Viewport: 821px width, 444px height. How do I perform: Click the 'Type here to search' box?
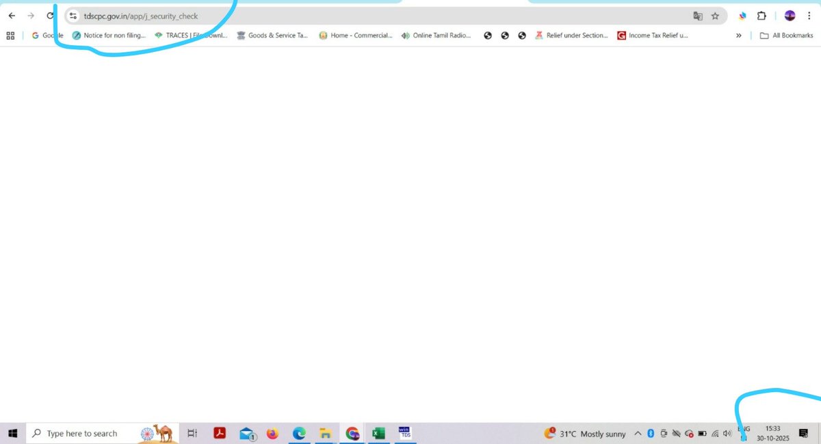point(102,433)
